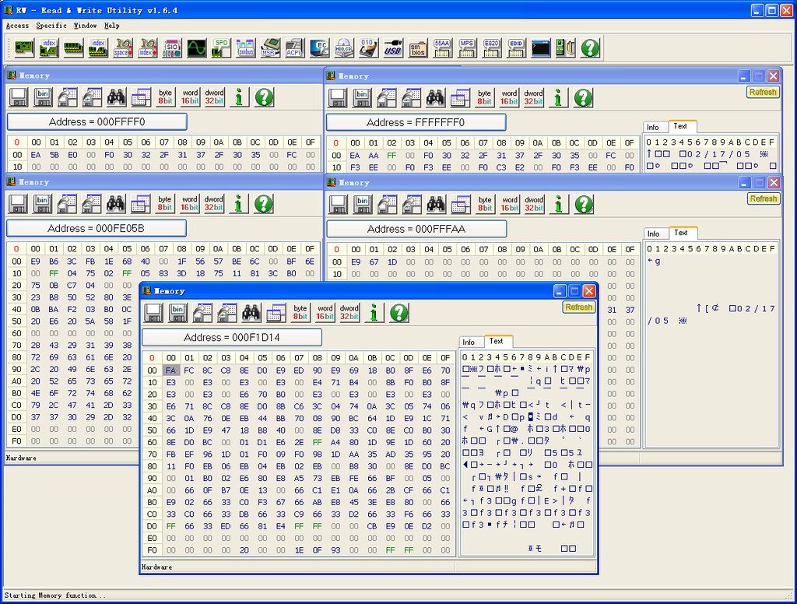Open the SMBus tool

tap(245, 47)
